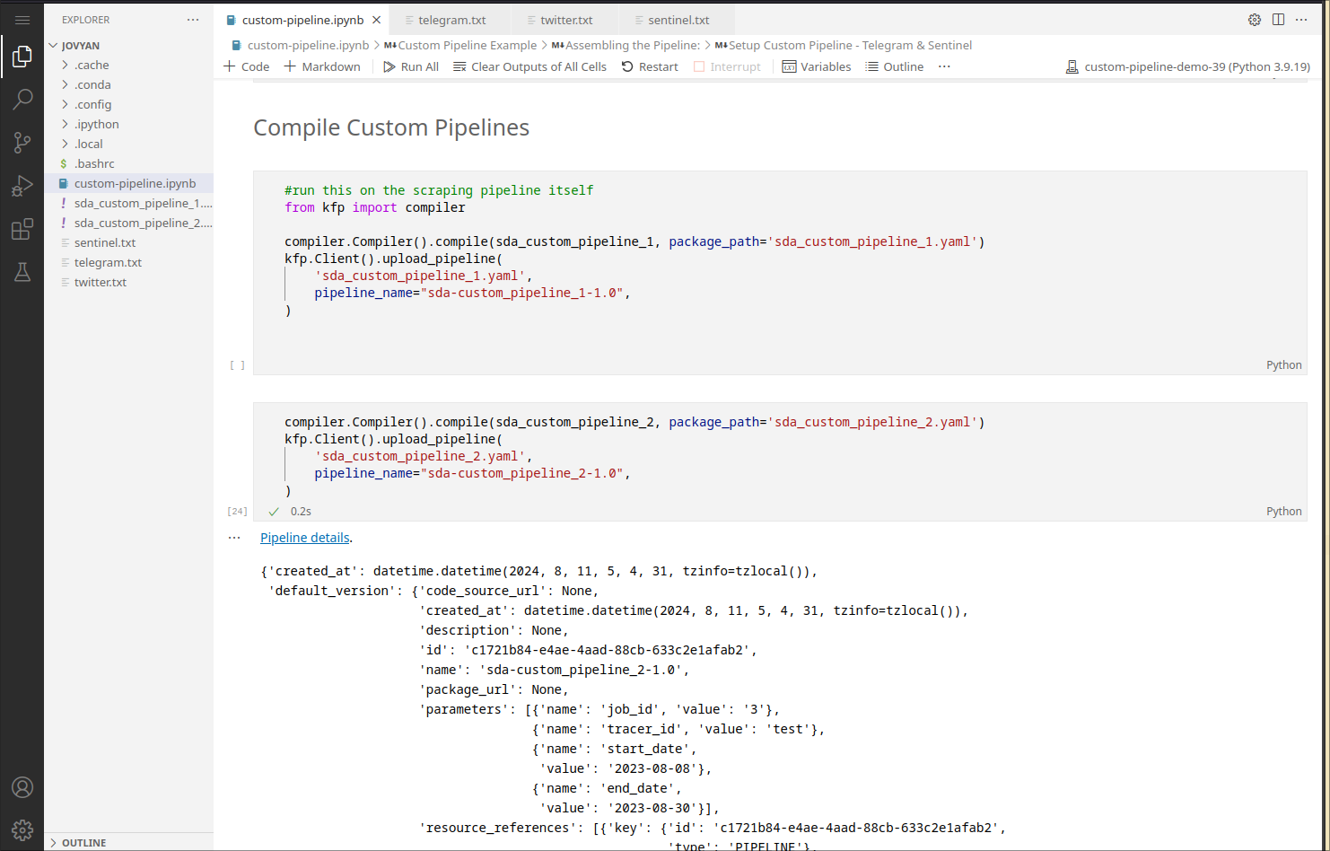Viewport: 1330px width, 851px height.
Task: Click the Compile Custom Pipelines heading
Action: pyautogui.click(x=391, y=127)
